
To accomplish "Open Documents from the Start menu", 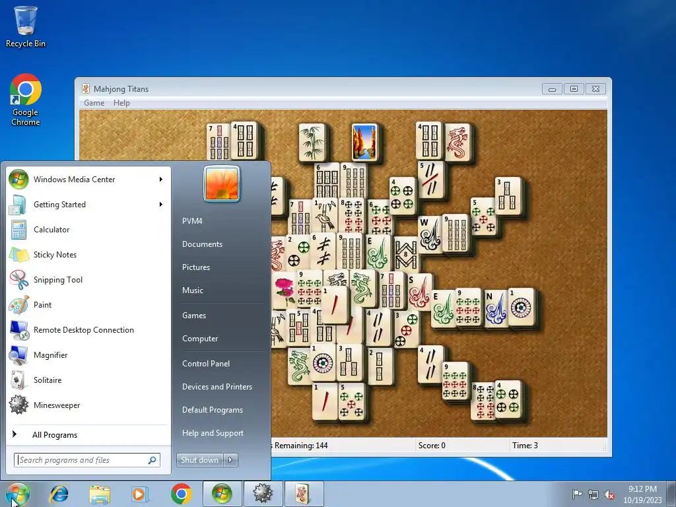I will point(202,244).
